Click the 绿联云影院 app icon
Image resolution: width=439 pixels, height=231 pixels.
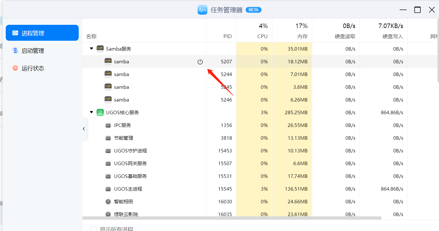click(108, 214)
